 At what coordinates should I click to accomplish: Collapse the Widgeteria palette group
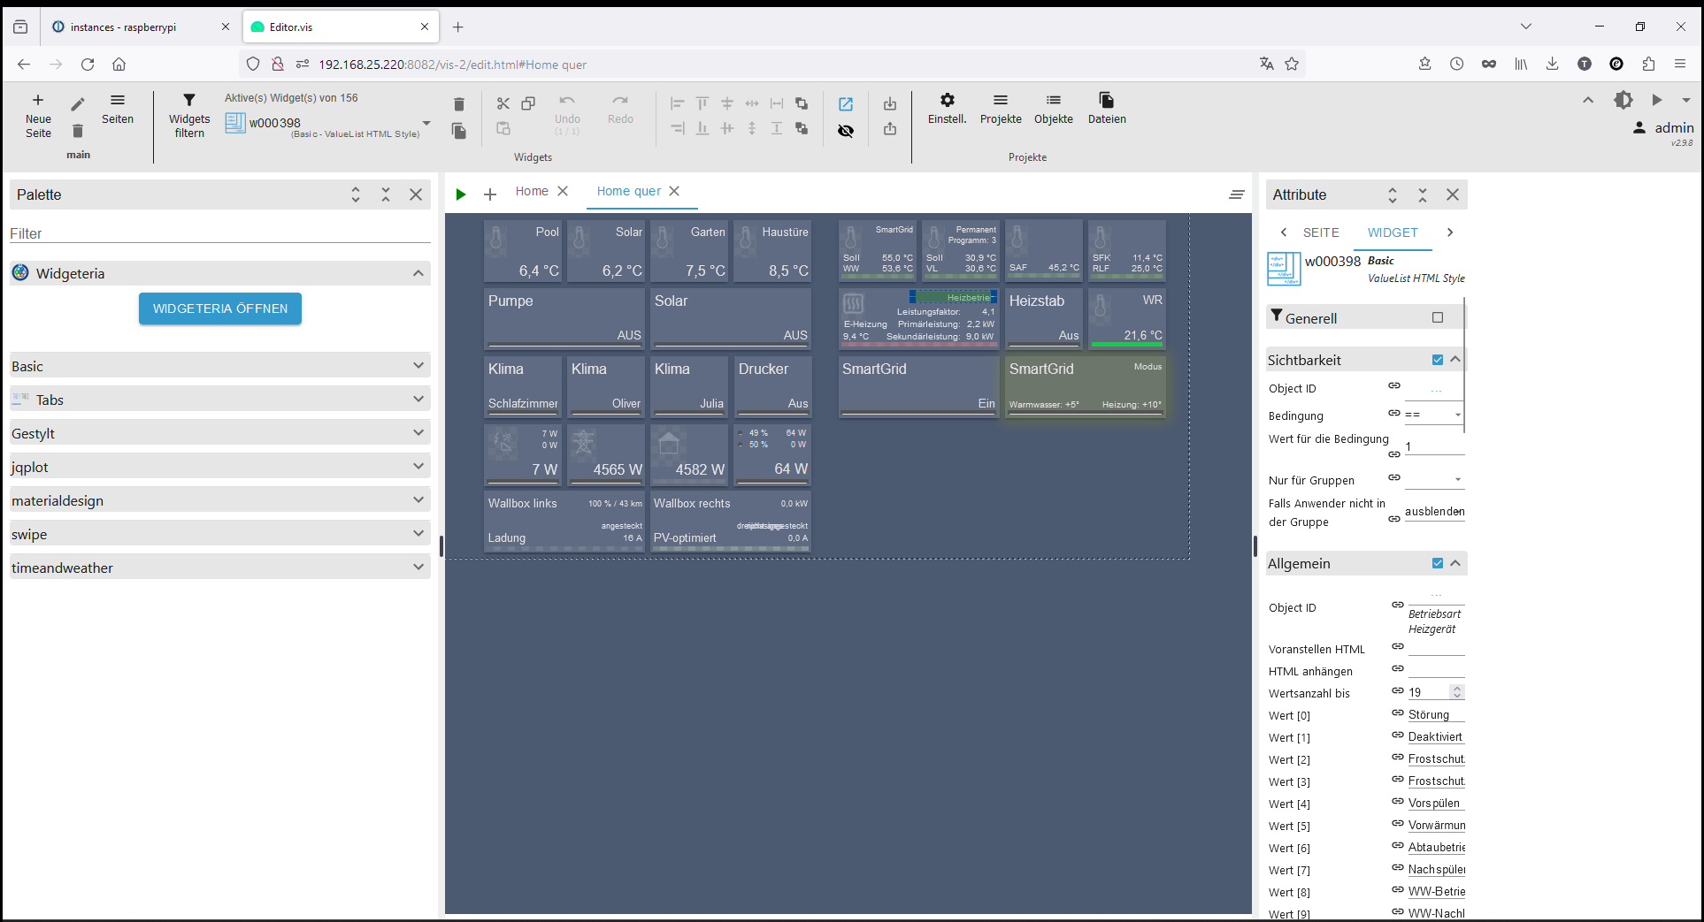418,273
